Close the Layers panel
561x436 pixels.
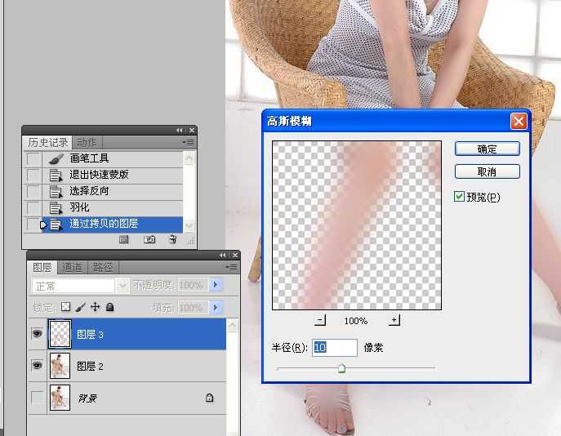click(x=235, y=255)
